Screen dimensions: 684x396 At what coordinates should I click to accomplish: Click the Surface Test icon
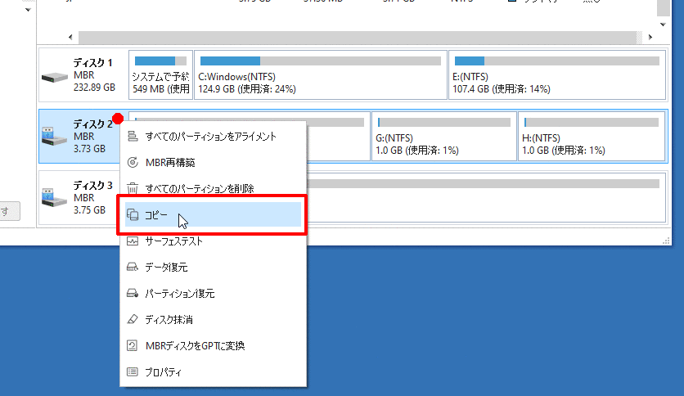133,241
